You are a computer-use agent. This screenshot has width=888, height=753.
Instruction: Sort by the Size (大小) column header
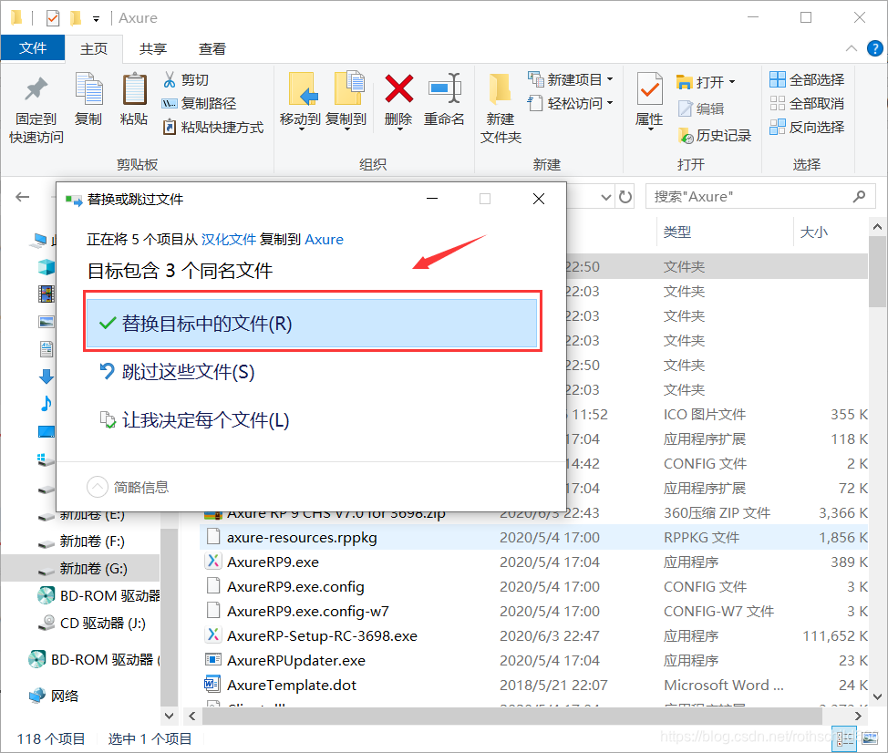pos(814,232)
